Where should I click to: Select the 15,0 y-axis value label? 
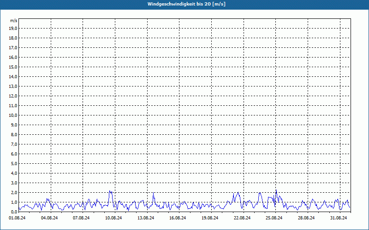pos(13,67)
